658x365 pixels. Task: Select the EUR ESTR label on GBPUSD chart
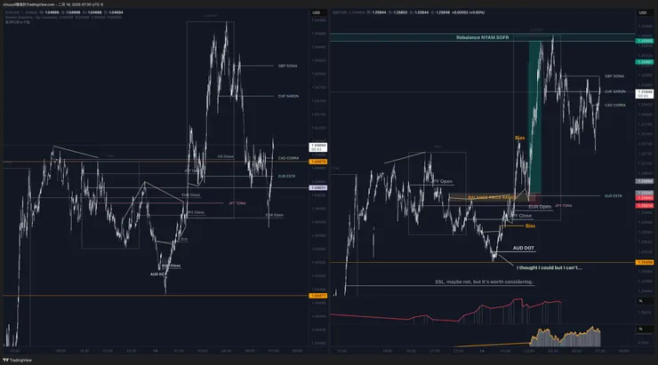point(614,195)
